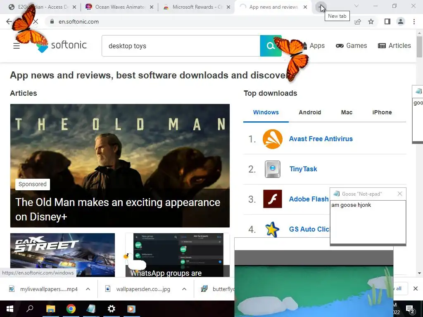Click the Avast Free Antivirus icon
Viewport: 423px width, 317px height.
click(x=273, y=139)
